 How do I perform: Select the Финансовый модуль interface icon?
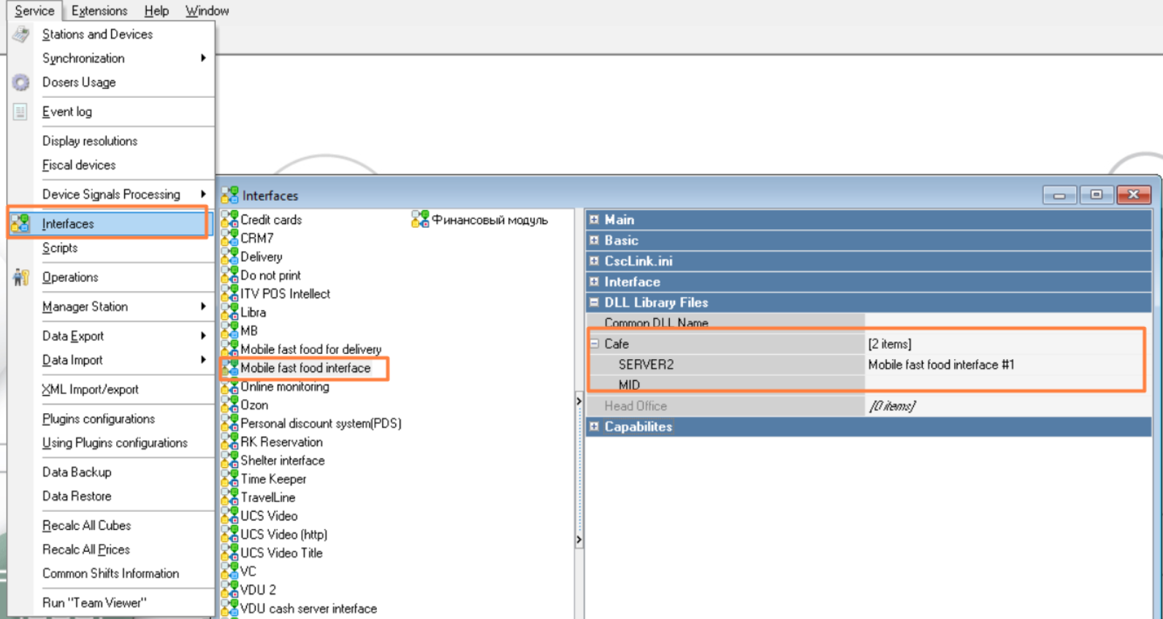(420, 220)
